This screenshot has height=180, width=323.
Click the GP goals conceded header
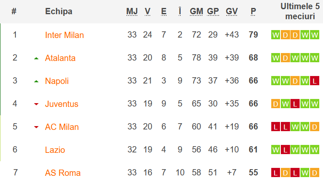pyautogui.click(x=213, y=12)
